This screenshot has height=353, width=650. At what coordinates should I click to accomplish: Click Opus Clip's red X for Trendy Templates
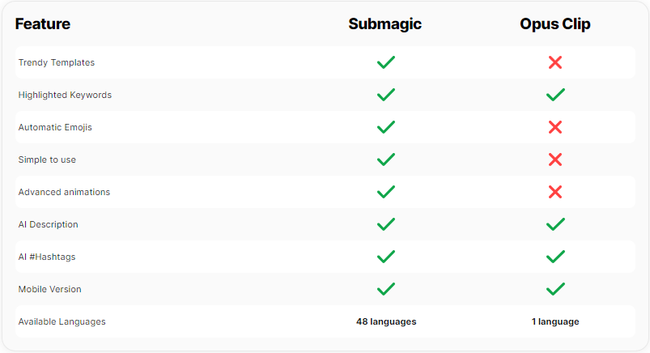click(554, 62)
